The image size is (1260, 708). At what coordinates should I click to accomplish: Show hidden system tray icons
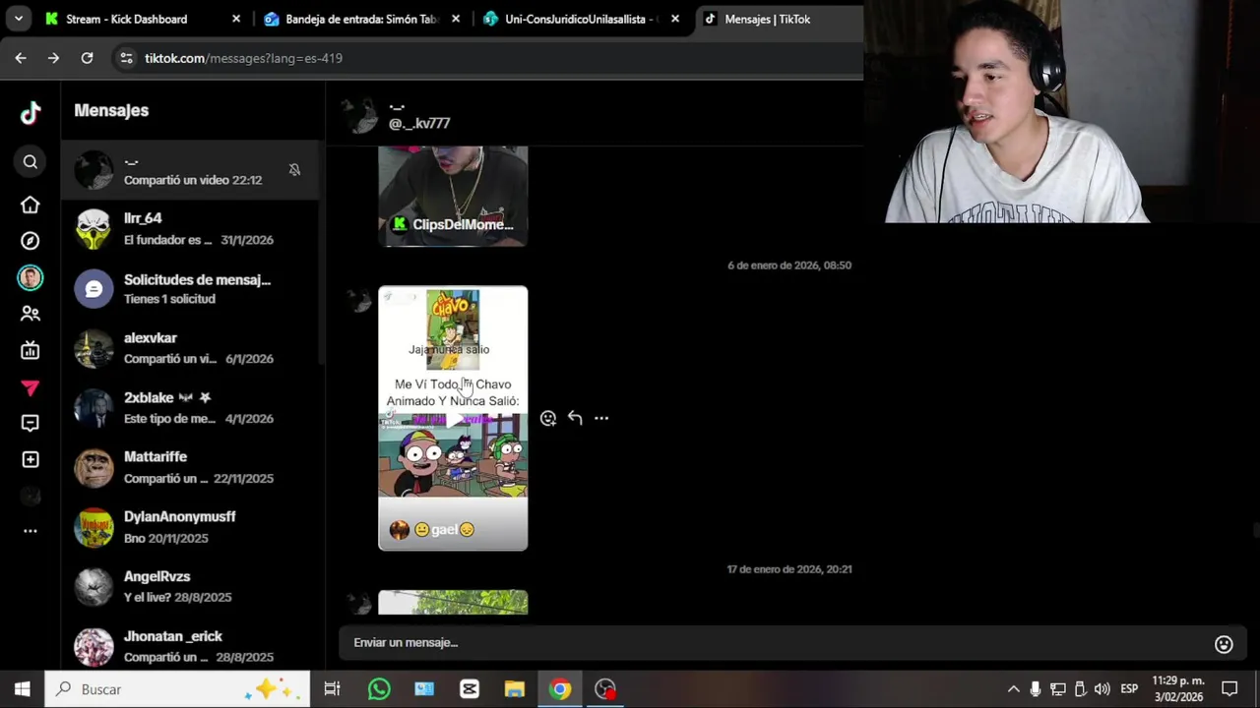pyautogui.click(x=1013, y=689)
